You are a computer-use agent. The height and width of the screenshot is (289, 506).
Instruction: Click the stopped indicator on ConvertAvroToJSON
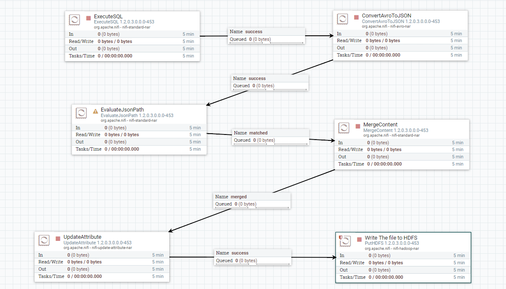[x=356, y=17]
